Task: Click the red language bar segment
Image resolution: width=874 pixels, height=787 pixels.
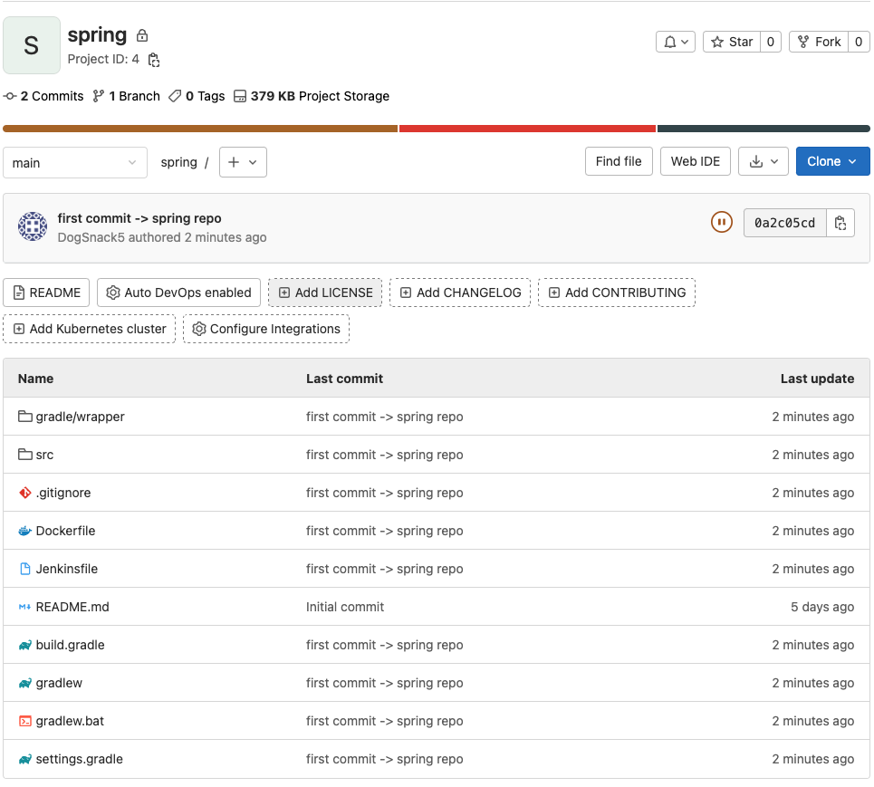Action: click(527, 129)
